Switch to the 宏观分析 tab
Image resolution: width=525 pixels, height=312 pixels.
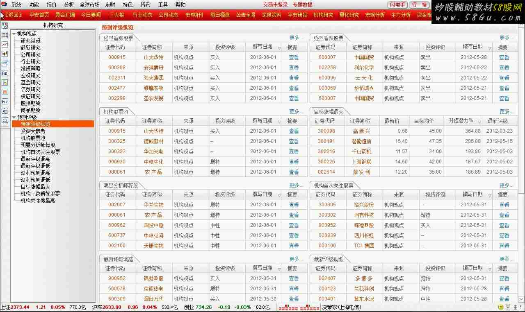pyautogui.click(x=375, y=15)
